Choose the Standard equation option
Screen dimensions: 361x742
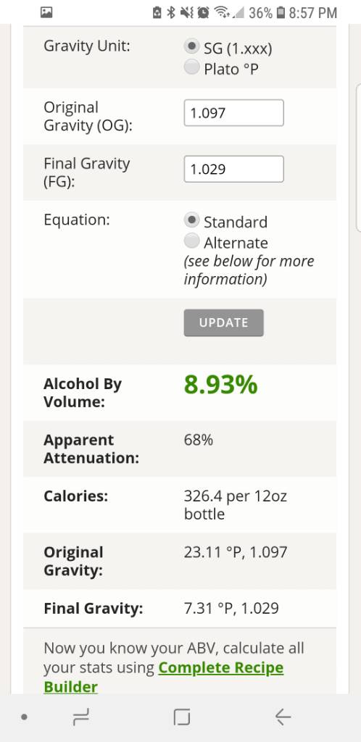[191, 220]
